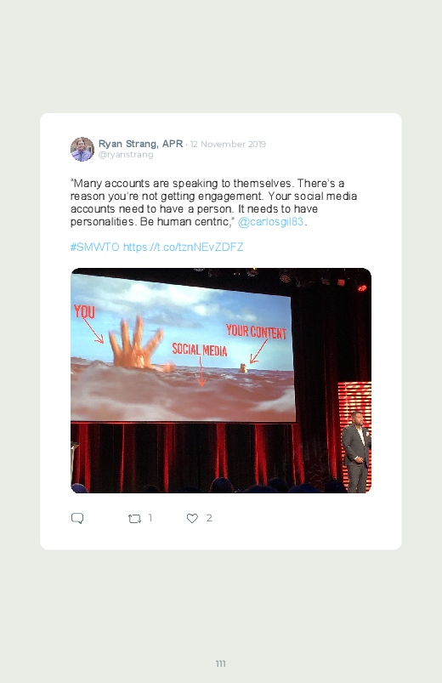Click the @ryanstrang handle
Image resolution: width=442 pixels, height=683 pixels.
pyautogui.click(x=126, y=155)
